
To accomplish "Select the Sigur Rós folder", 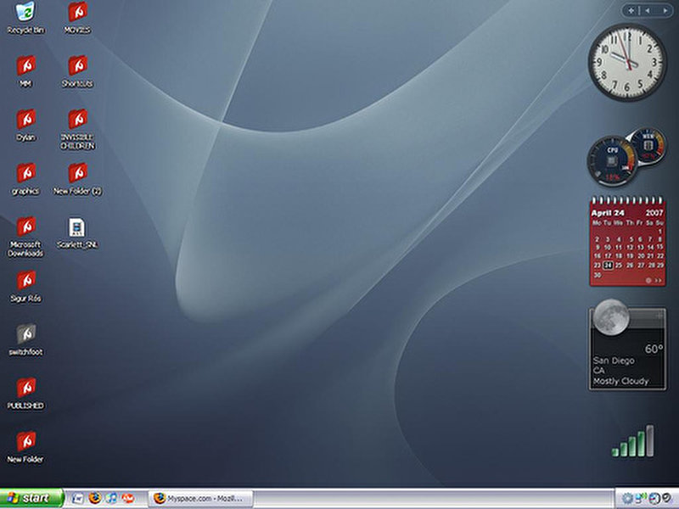I will point(25,281).
